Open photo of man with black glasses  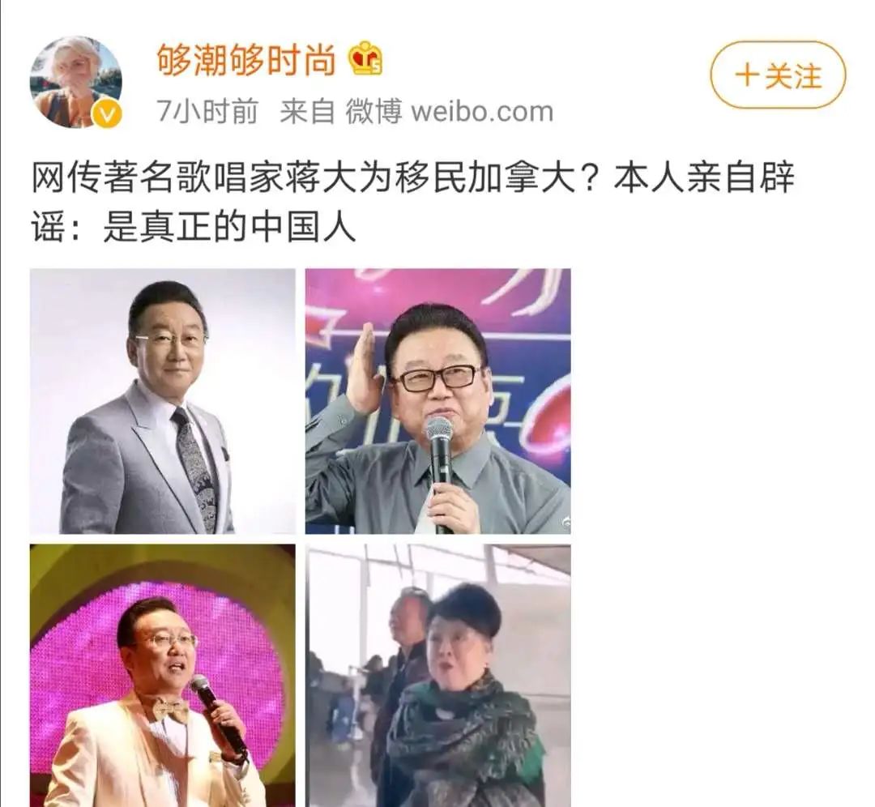click(x=437, y=401)
